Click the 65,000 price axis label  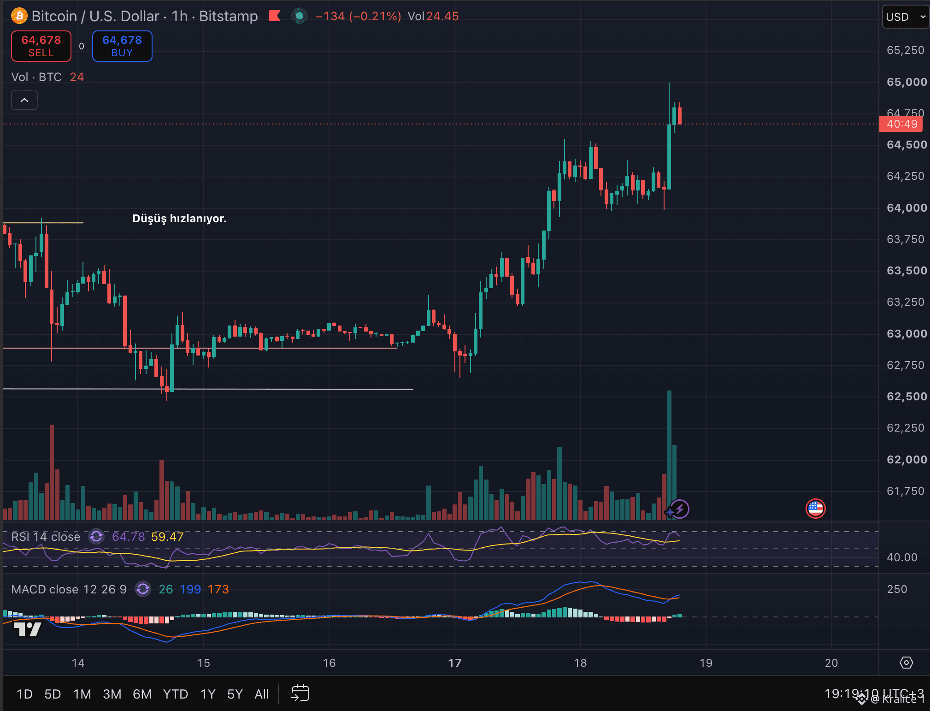coord(906,82)
